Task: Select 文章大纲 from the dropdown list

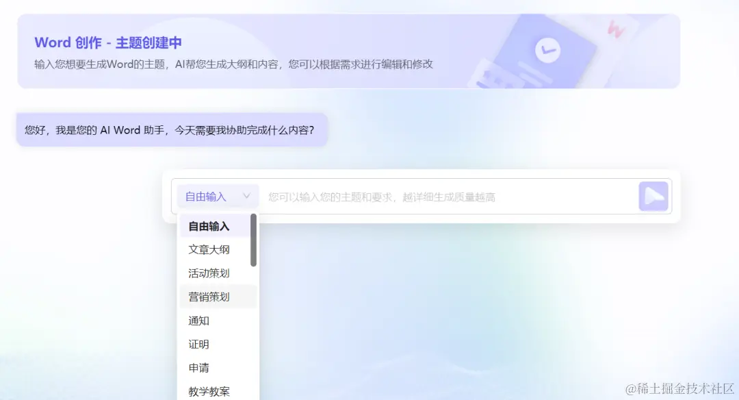Action: click(x=209, y=249)
